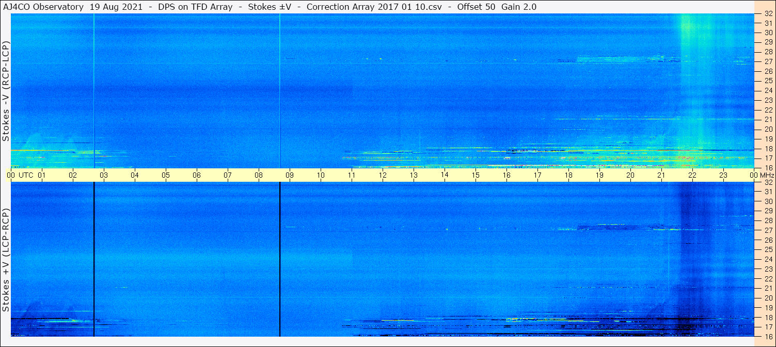Select the 05 hour mark on time axis
Image resolution: width=776 pixels, height=347 pixels.
(x=166, y=175)
